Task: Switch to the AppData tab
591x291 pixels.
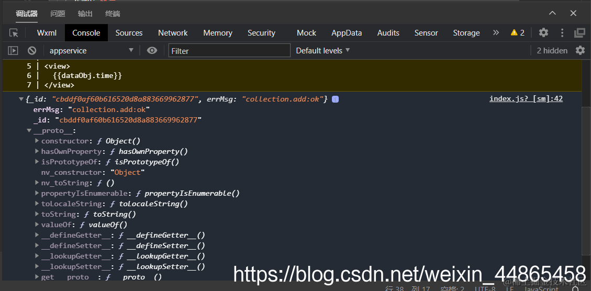Action: (347, 33)
